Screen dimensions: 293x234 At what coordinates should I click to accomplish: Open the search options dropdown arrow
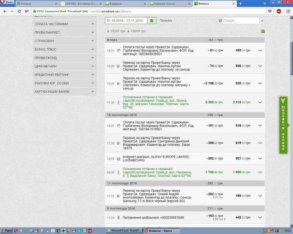click(x=262, y=21)
